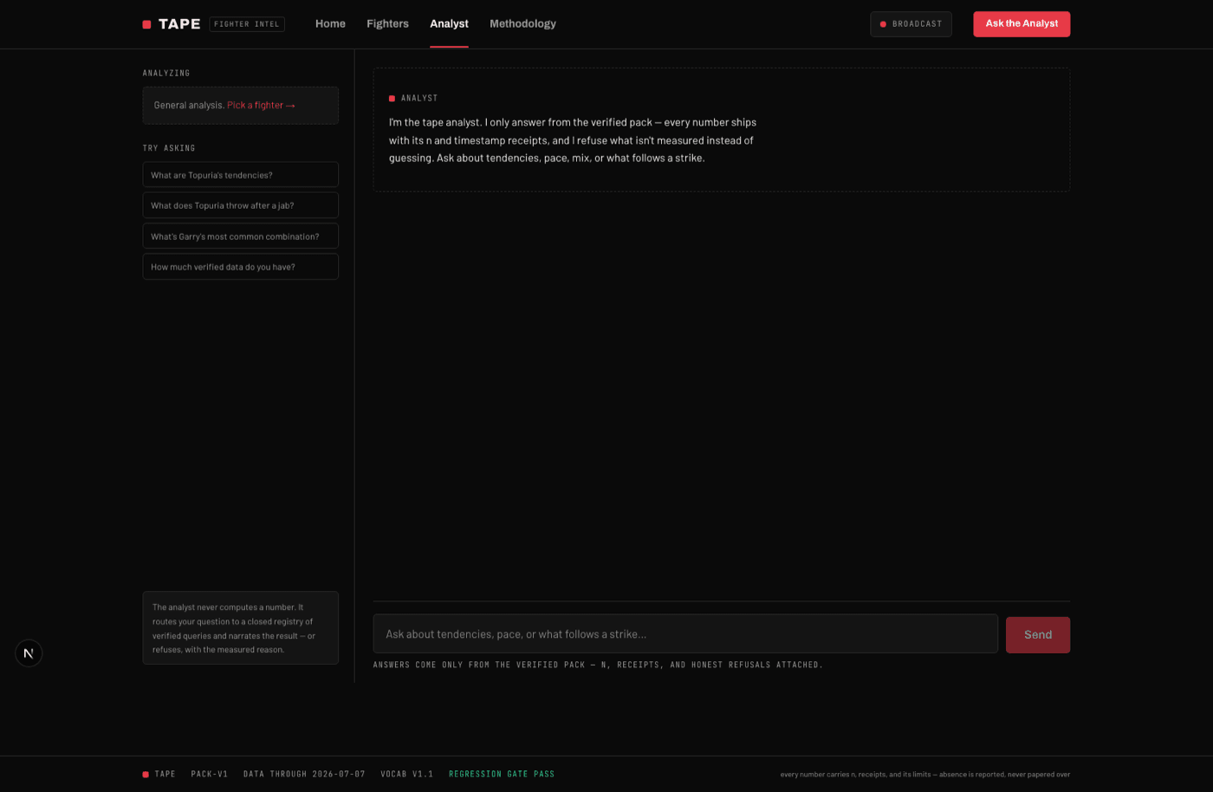Click the ANALYZING section heading
The width and height of the screenshot is (1213, 792).
pyautogui.click(x=166, y=74)
